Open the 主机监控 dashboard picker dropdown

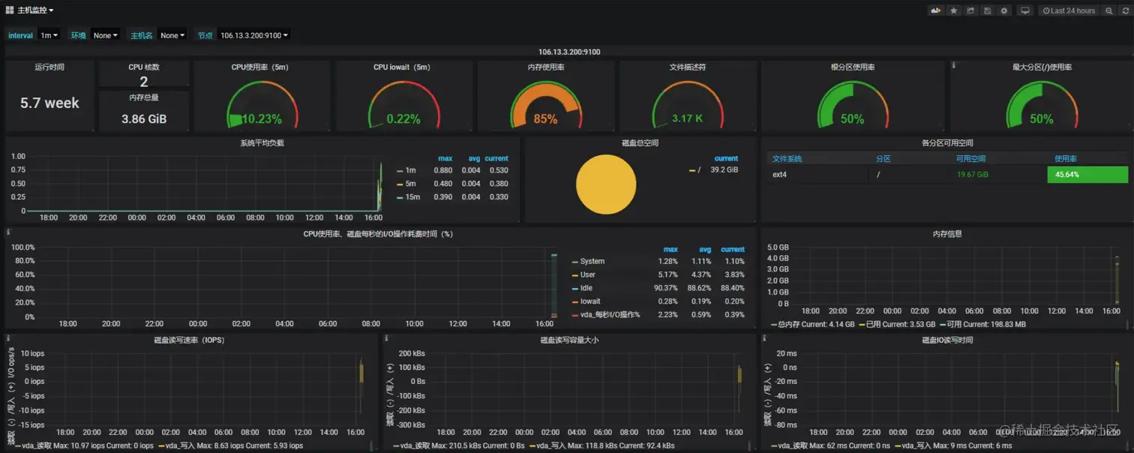pos(35,10)
